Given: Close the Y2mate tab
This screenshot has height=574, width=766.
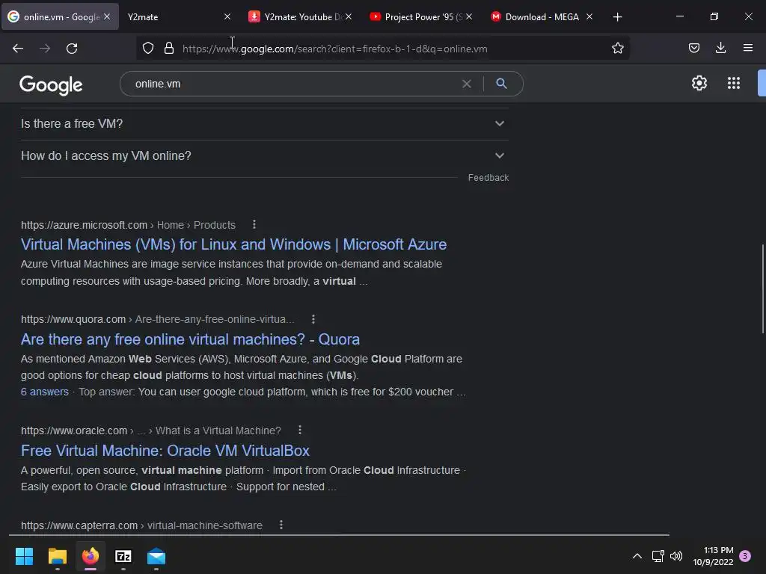Looking at the screenshot, I should click(227, 16).
